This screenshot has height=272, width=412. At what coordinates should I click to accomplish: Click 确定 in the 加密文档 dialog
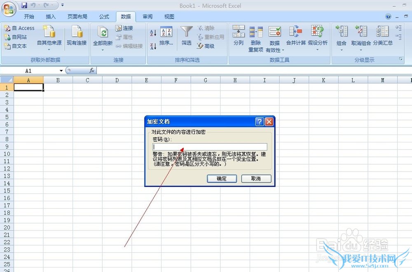click(x=222, y=179)
